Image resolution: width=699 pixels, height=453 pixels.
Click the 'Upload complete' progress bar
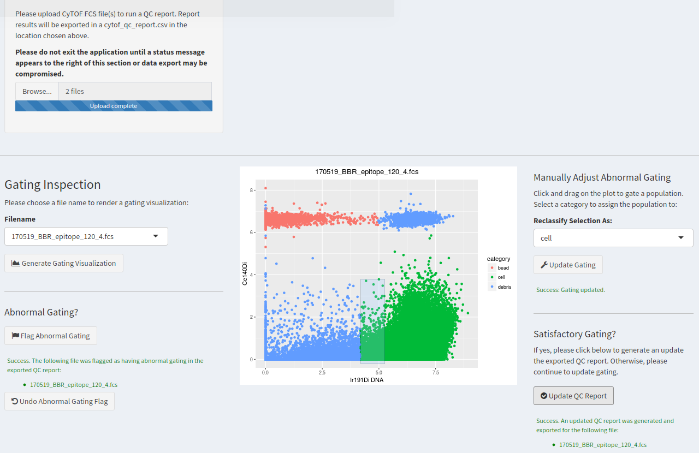point(114,106)
